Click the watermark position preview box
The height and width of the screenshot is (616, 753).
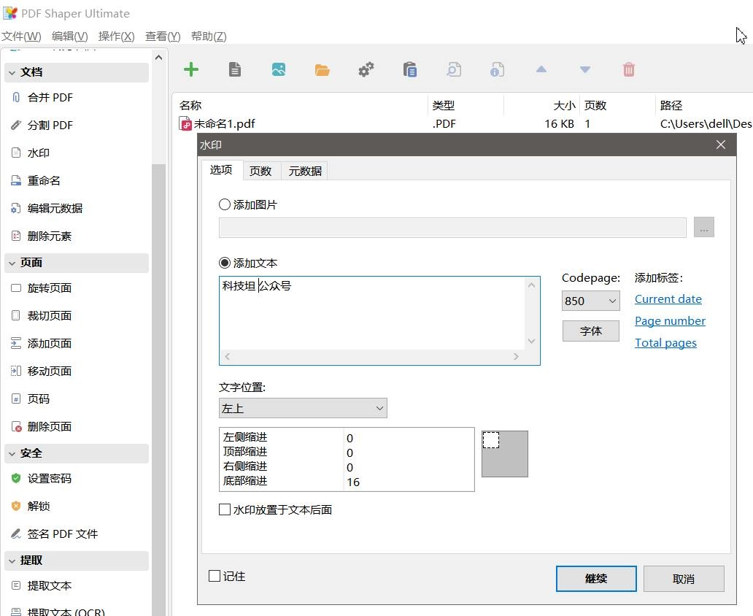505,453
